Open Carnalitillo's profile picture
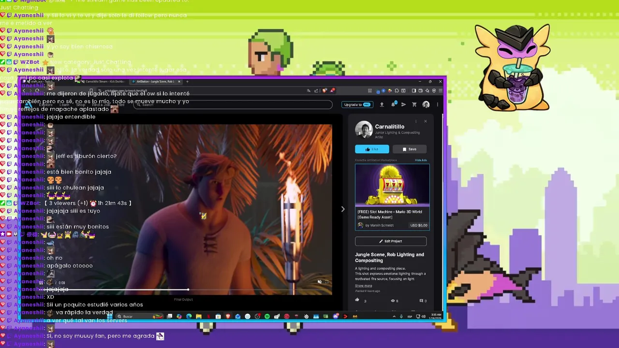Image resolution: width=619 pixels, height=348 pixels. coord(364,130)
